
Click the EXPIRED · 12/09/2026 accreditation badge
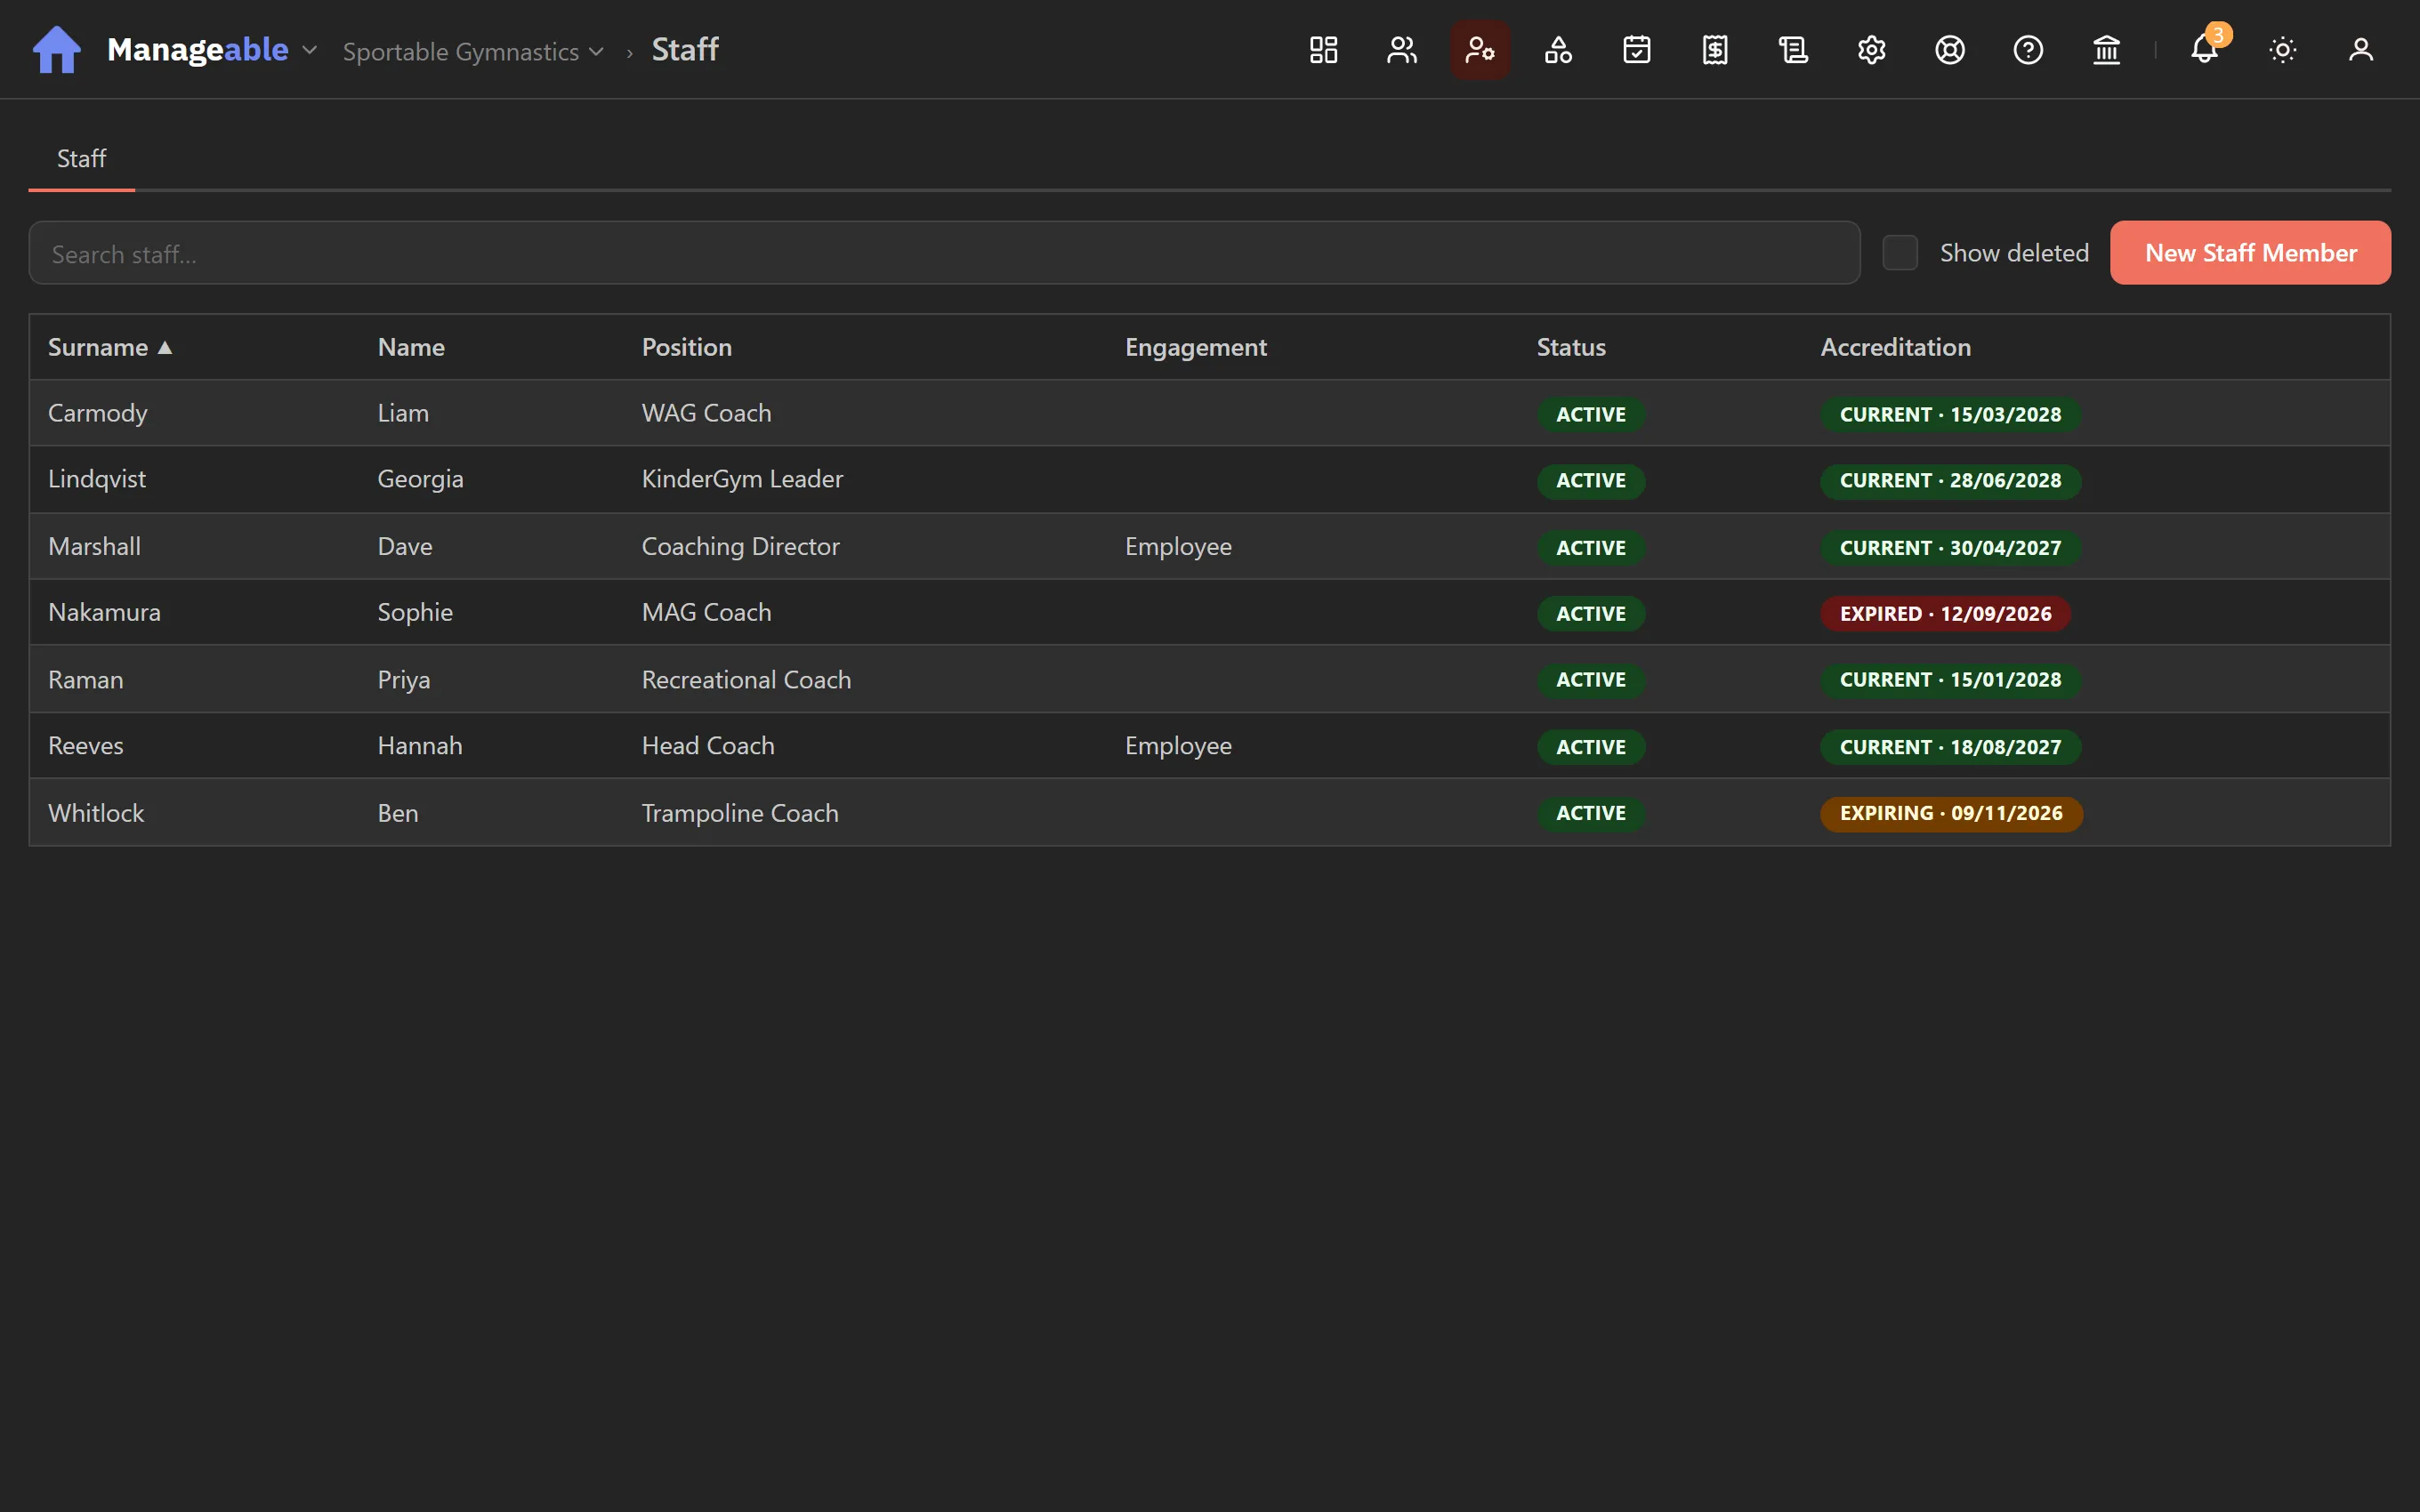click(1945, 614)
